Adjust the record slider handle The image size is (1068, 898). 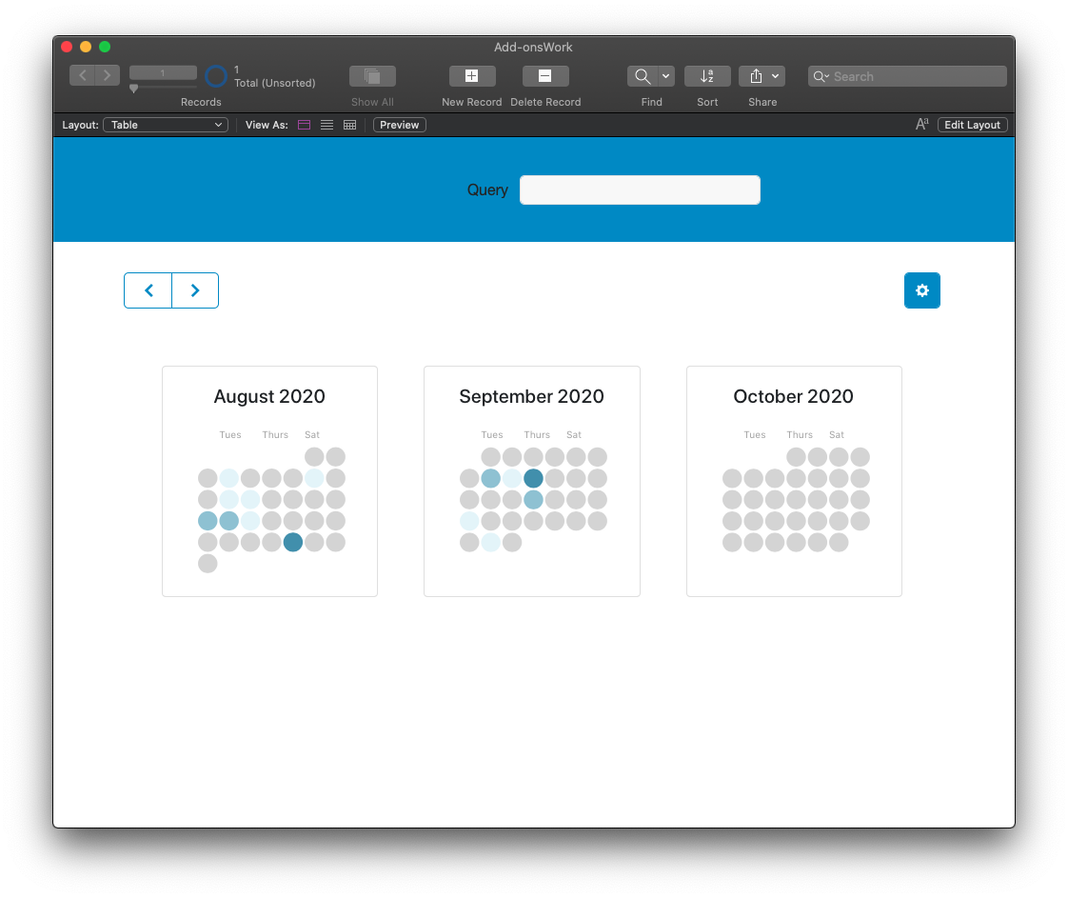pyautogui.click(x=133, y=89)
